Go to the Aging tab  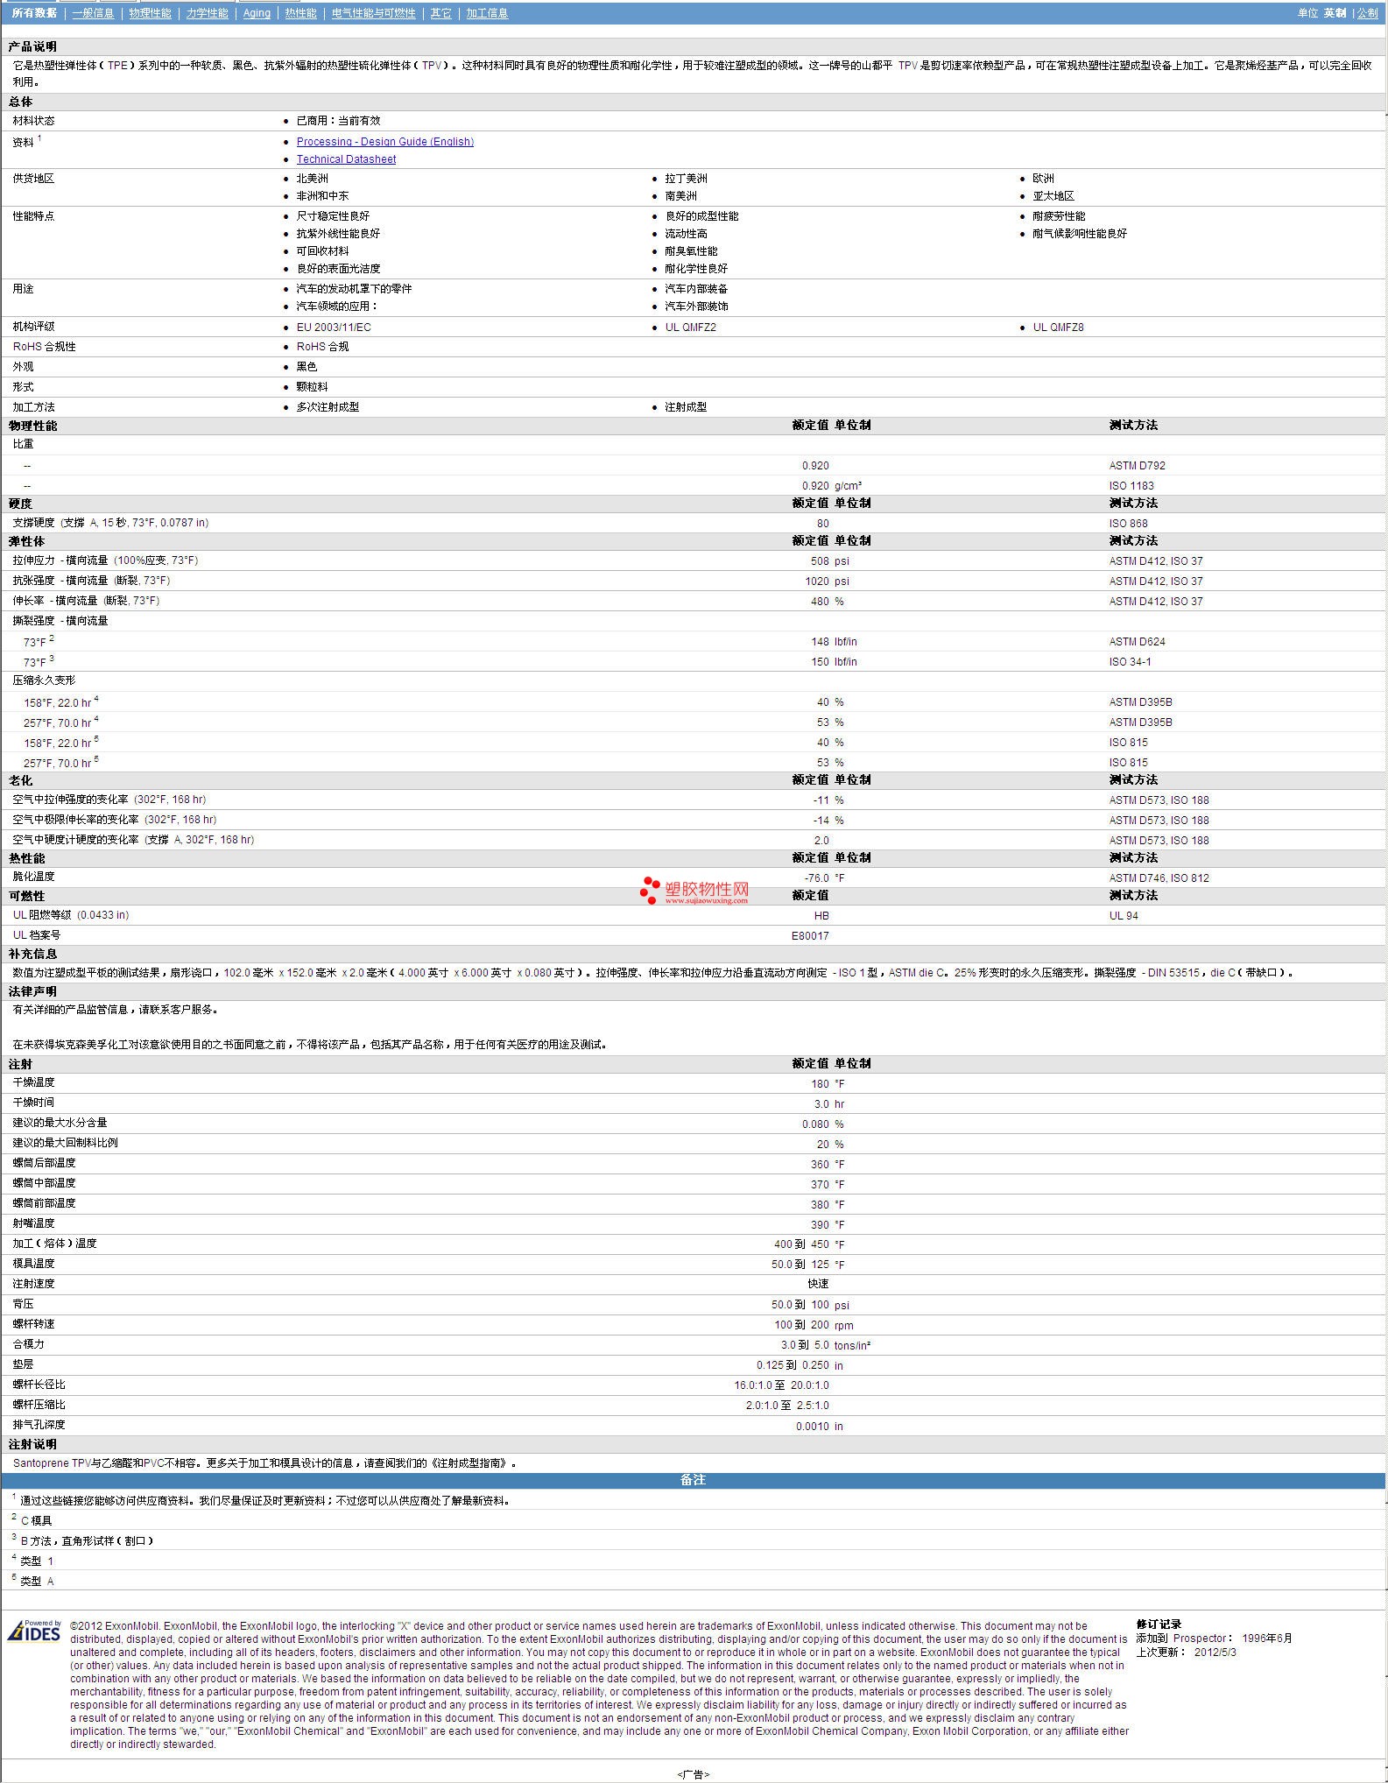pos(257,13)
